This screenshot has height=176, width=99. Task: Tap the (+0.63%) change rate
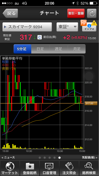click(x=79, y=37)
